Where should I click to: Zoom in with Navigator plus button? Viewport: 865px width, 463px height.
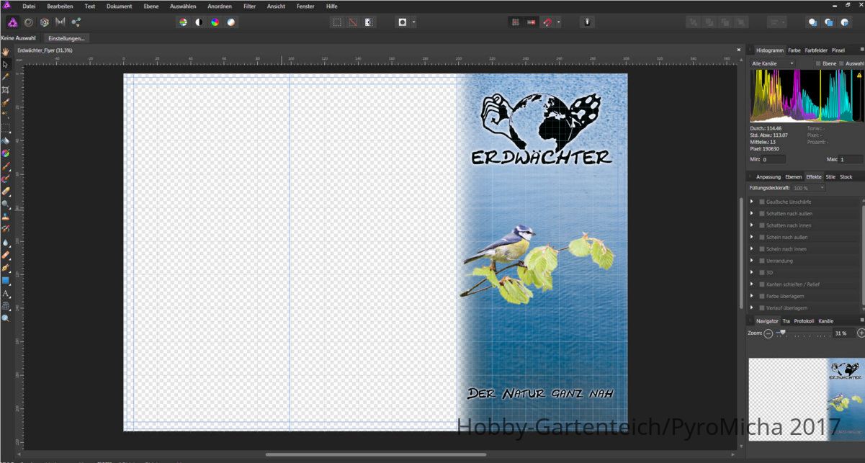861,333
